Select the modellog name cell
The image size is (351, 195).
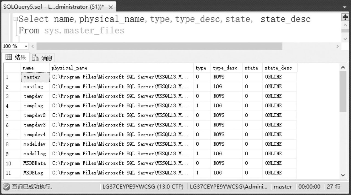coord(35,154)
